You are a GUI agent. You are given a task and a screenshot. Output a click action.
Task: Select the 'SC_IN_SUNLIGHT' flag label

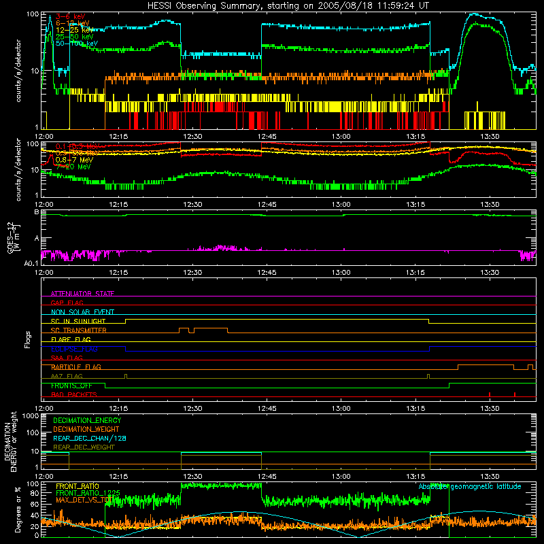pyautogui.click(x=78, y=321)
